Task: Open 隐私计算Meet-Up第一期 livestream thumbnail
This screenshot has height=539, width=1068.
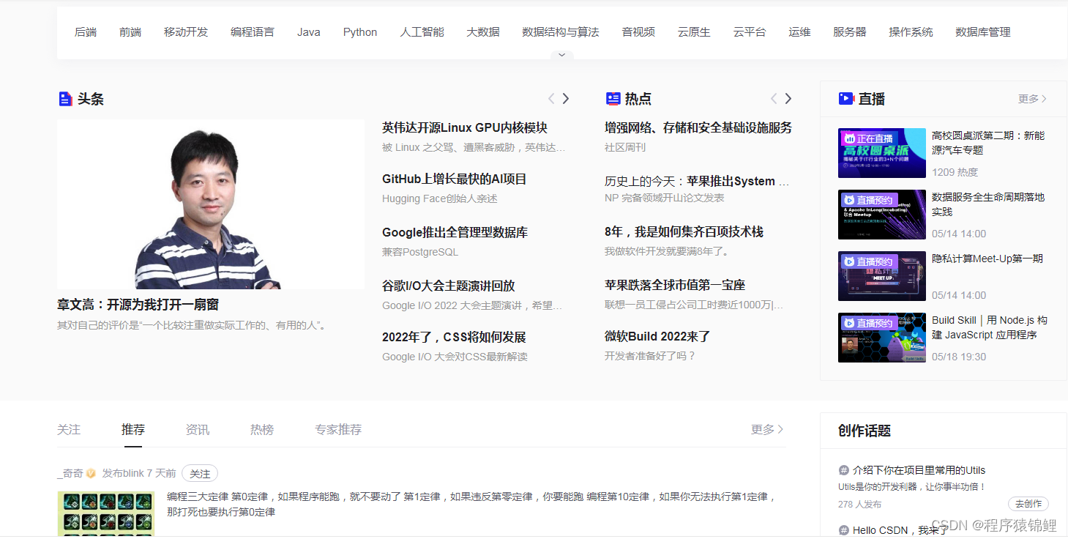Action: 882,276
